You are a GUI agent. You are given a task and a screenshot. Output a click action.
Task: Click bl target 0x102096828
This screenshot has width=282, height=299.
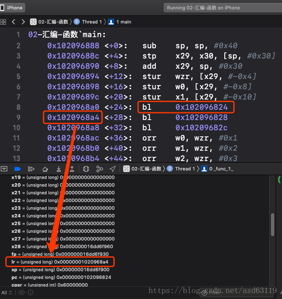[202, 117]
